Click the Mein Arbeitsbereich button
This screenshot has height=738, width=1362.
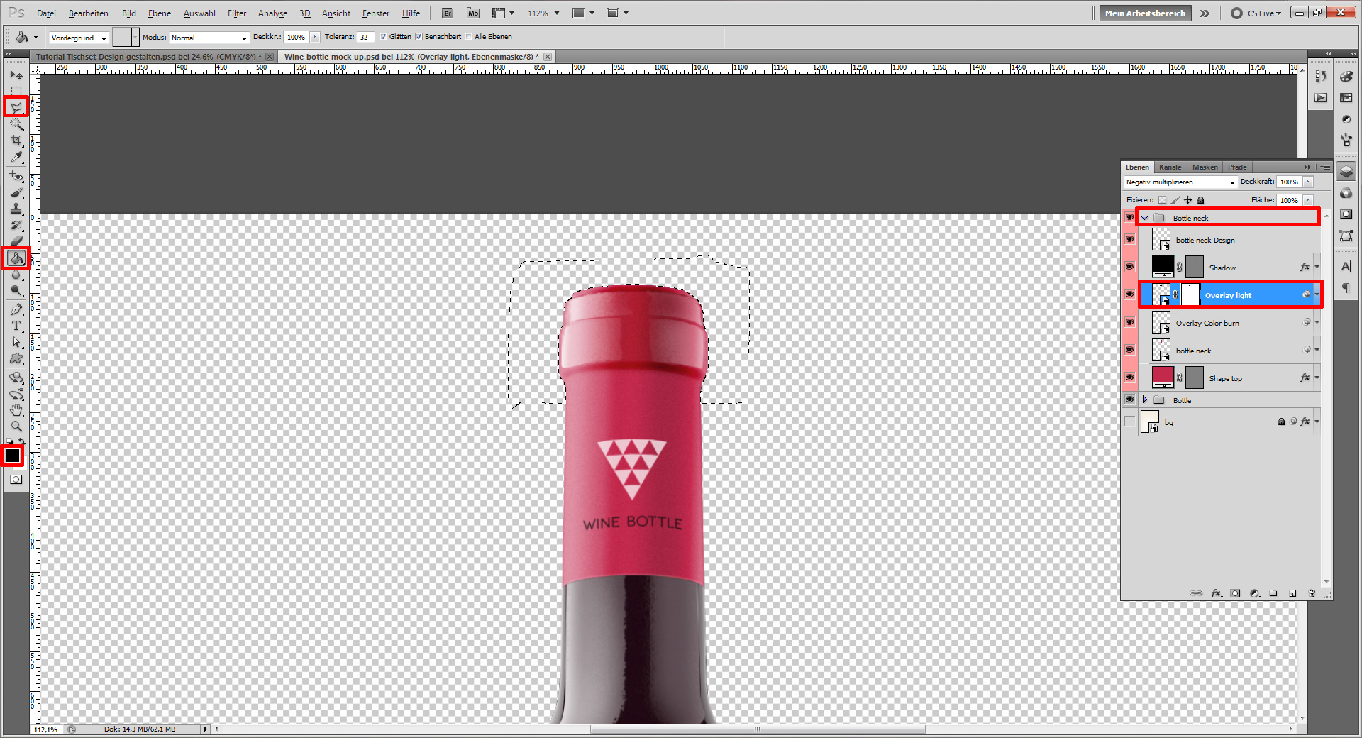click(1144, 13)
